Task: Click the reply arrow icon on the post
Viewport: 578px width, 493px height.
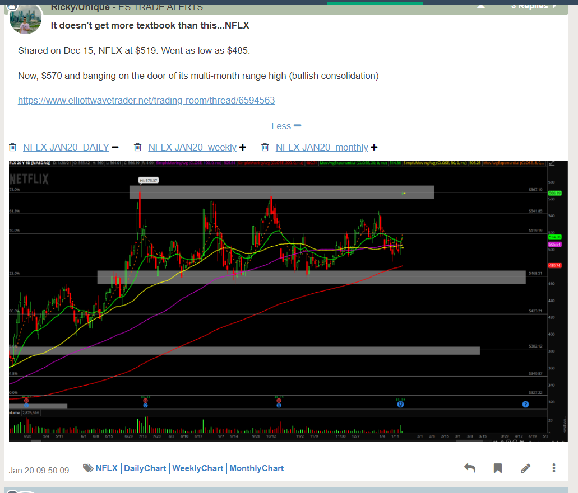Action: pos(470,468)
